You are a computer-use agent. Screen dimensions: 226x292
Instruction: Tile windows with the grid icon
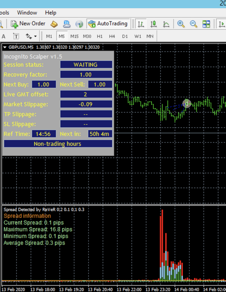point(206,24)
